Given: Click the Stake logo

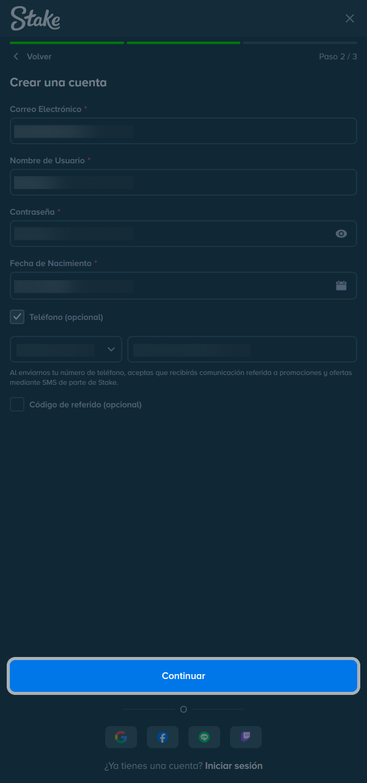Looking at the screenshot, I should [x=35, y=19].
